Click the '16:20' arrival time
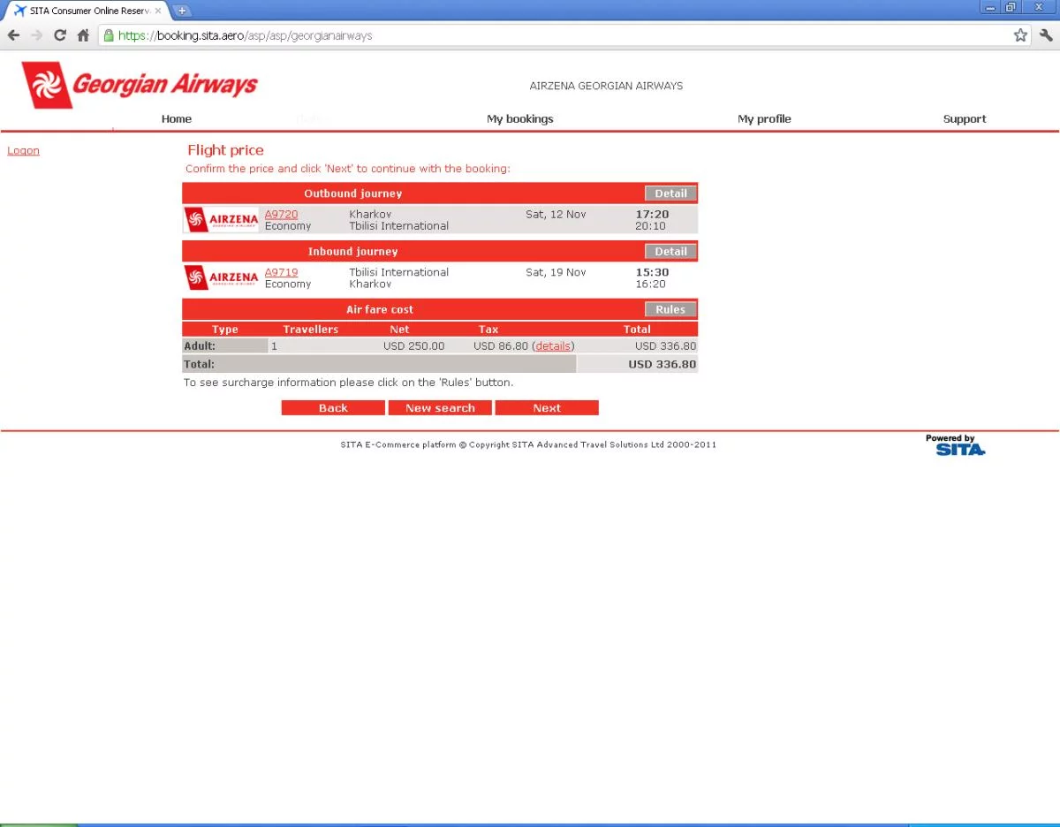Screen dimensions: 1060x827 [x=650, y=285]
